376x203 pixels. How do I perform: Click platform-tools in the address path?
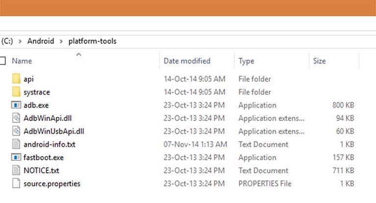click(x=92, y=41)
